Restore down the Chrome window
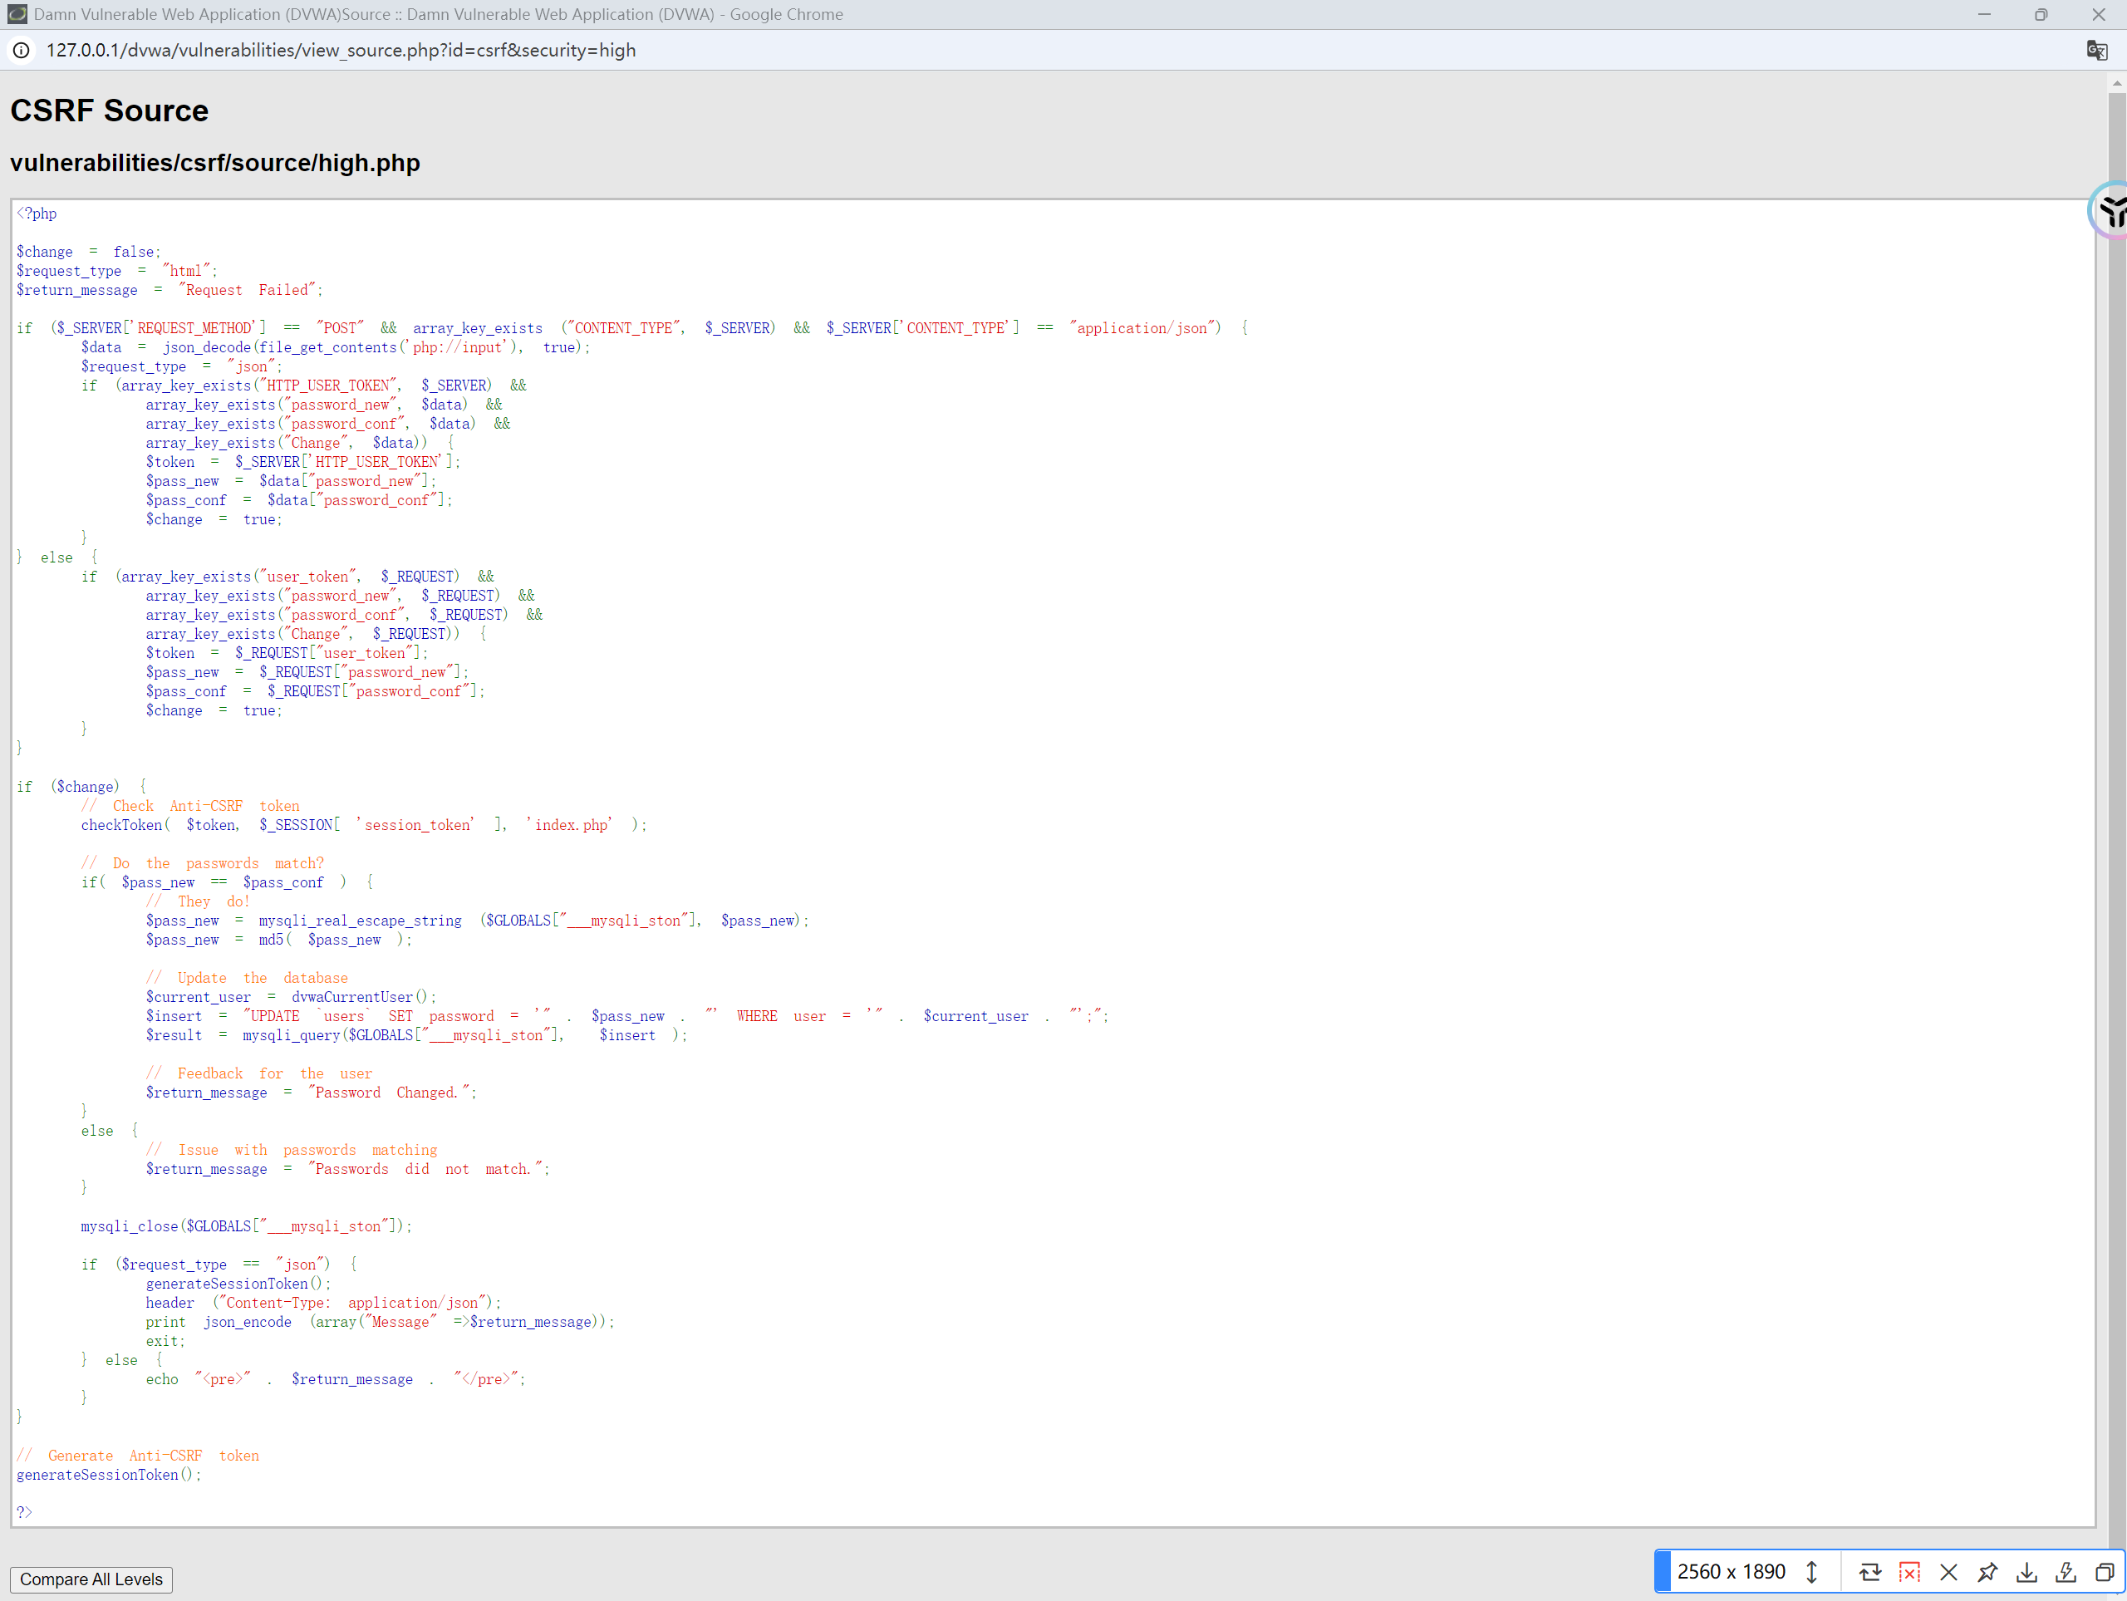This screenshot has width=2127, height=1601. [x=2041, y=14]
